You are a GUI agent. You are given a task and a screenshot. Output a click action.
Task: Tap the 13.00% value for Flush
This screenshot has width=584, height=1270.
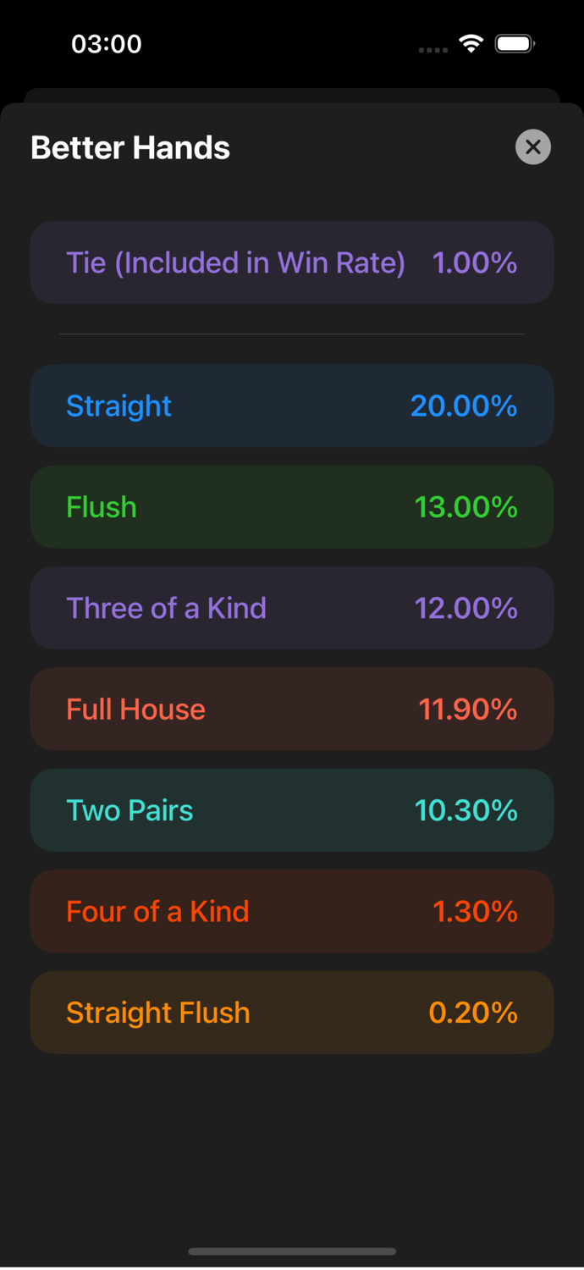click(466, 506)
